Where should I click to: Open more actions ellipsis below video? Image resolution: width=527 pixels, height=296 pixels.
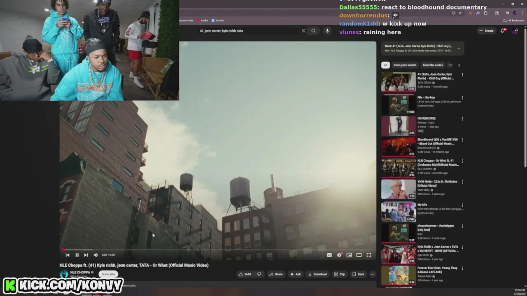coord(373,274)
